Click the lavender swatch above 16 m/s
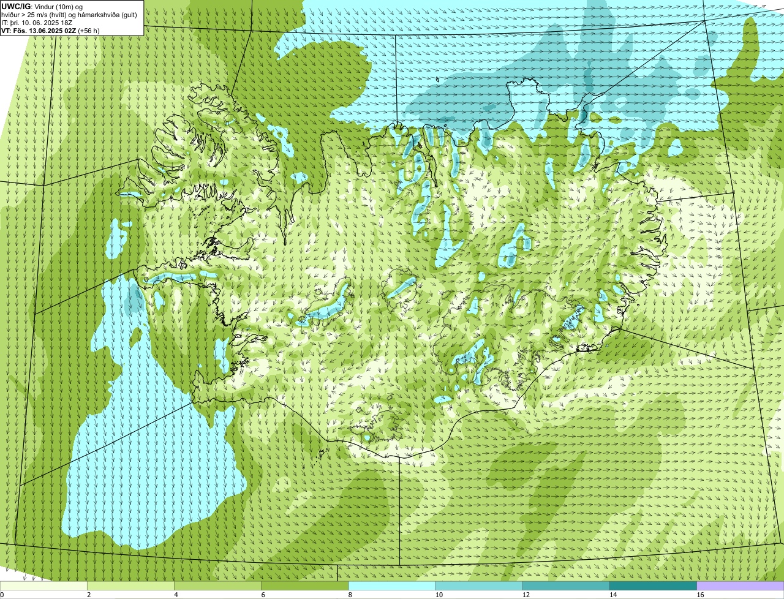Viewport: 784px width, 599px height. click(x=741, y=586)
